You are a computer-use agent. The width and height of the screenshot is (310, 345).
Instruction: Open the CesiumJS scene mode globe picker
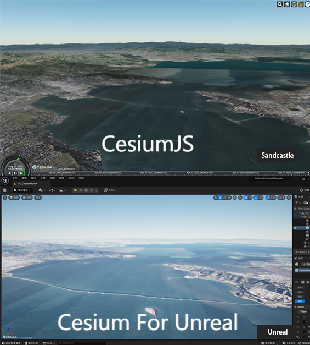[294, 4]
